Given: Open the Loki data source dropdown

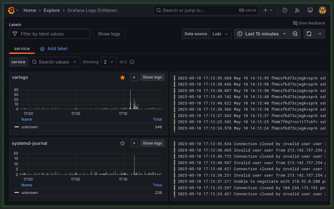Looking at the screenshot, I should click(x=220, y=34).
